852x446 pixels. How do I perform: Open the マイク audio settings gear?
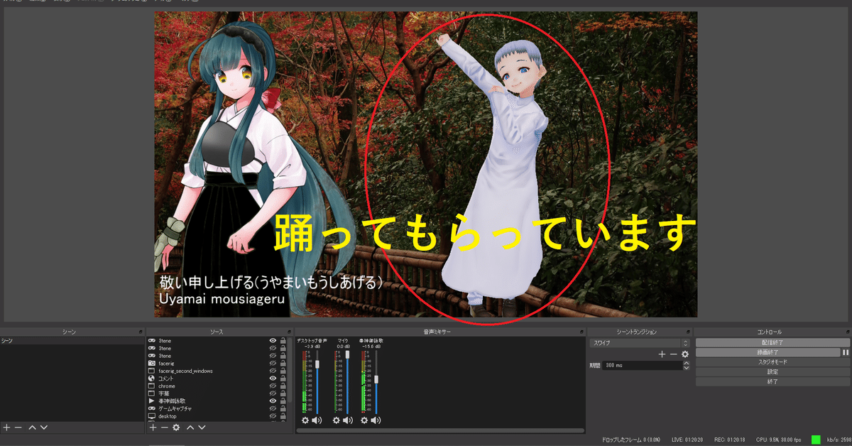point(337,420)
